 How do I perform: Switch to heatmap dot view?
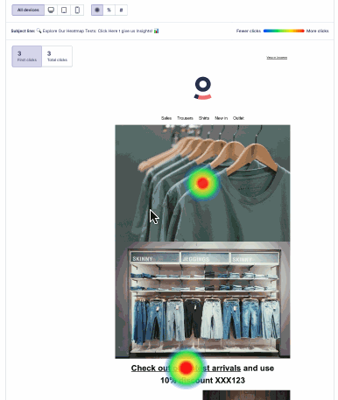[x=97, y=10]
